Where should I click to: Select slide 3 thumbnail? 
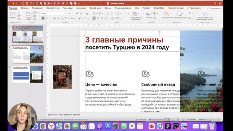[28, 74]
